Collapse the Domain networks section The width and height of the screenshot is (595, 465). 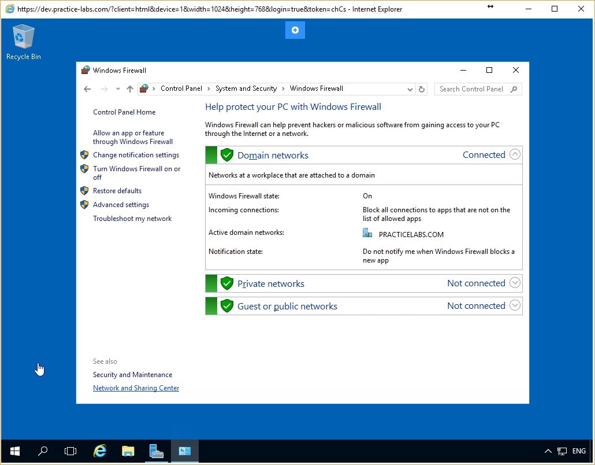pos(514,154)
